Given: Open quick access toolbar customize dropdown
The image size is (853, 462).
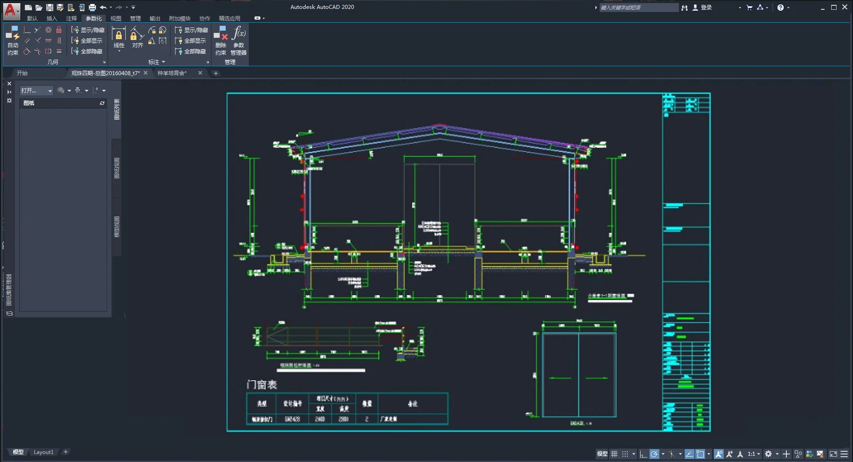Looking at the screenshot, I should click(x=133, y=8).
